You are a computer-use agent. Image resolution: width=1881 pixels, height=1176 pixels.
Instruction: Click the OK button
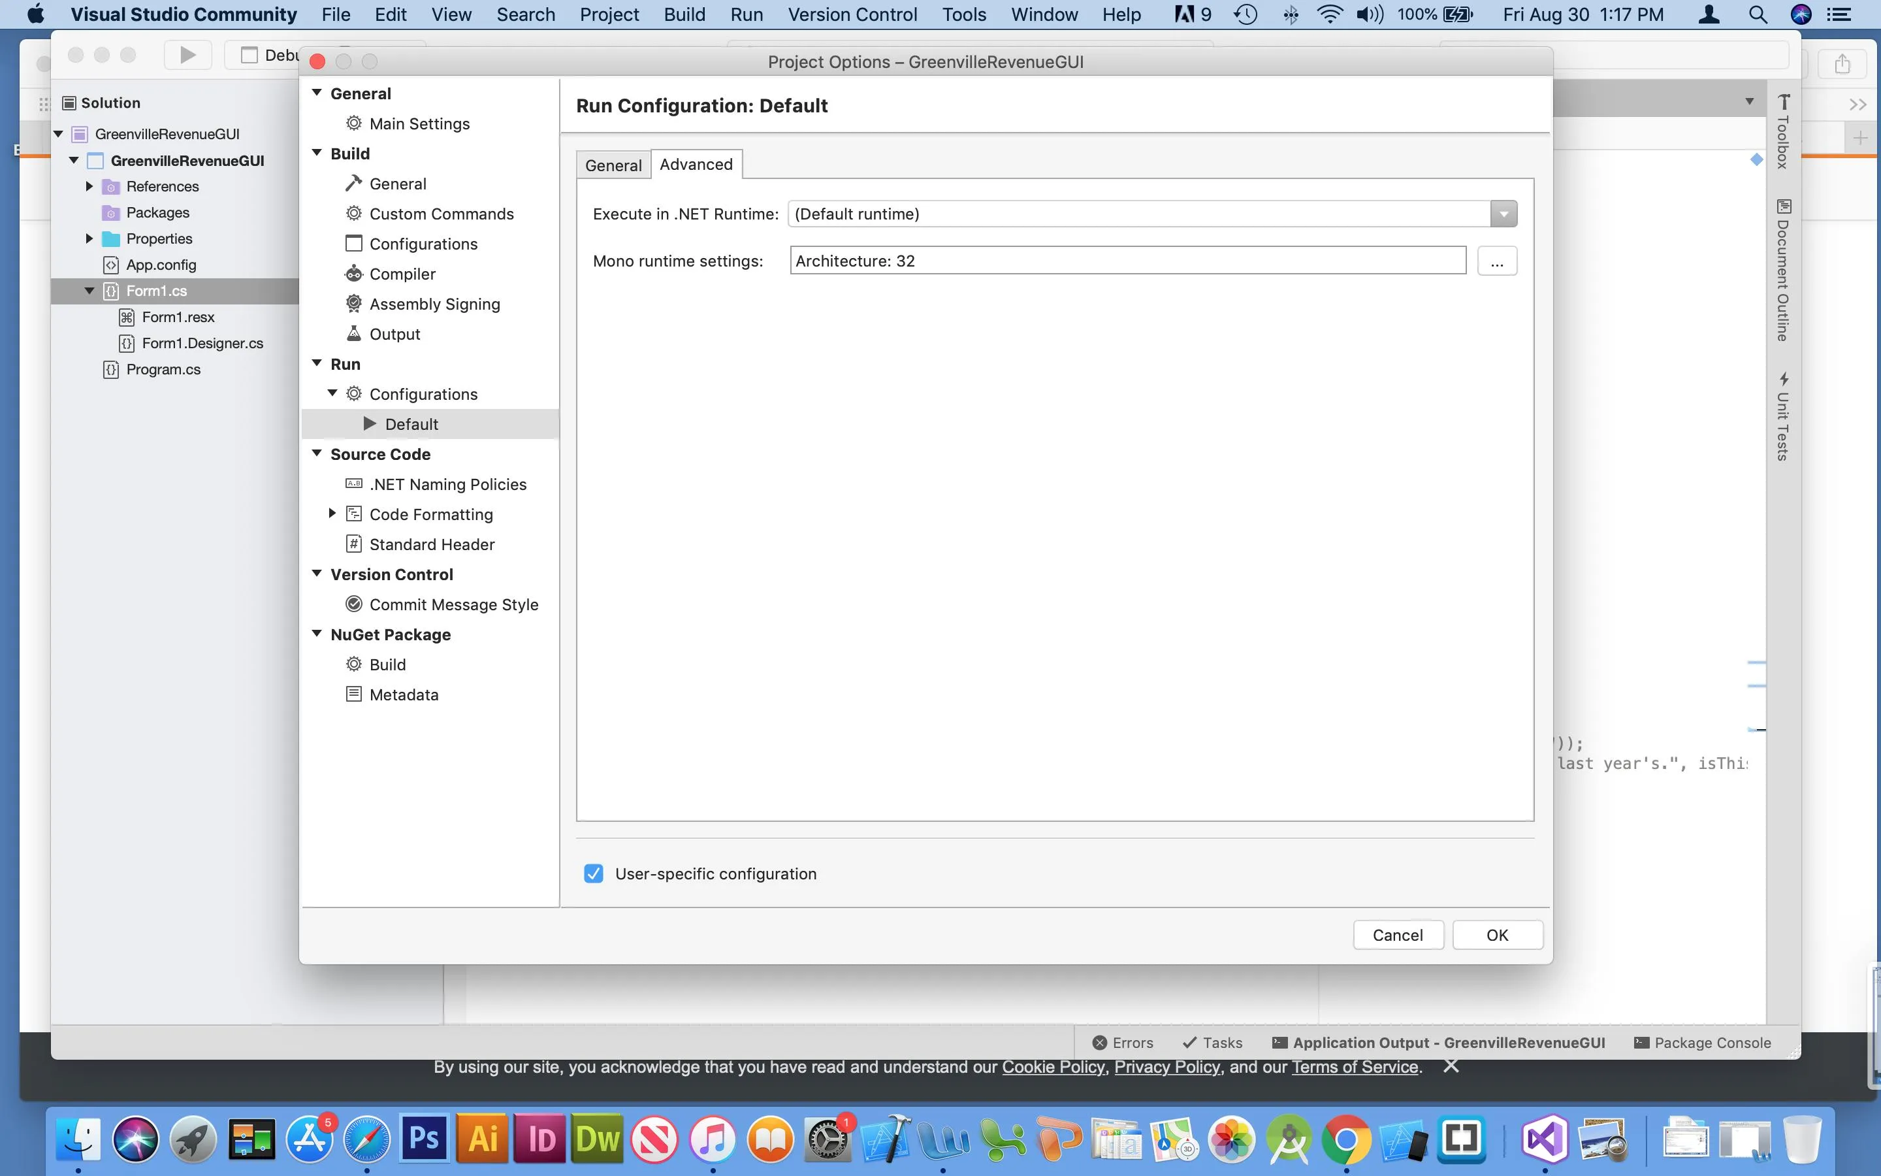coord(1496,935)
